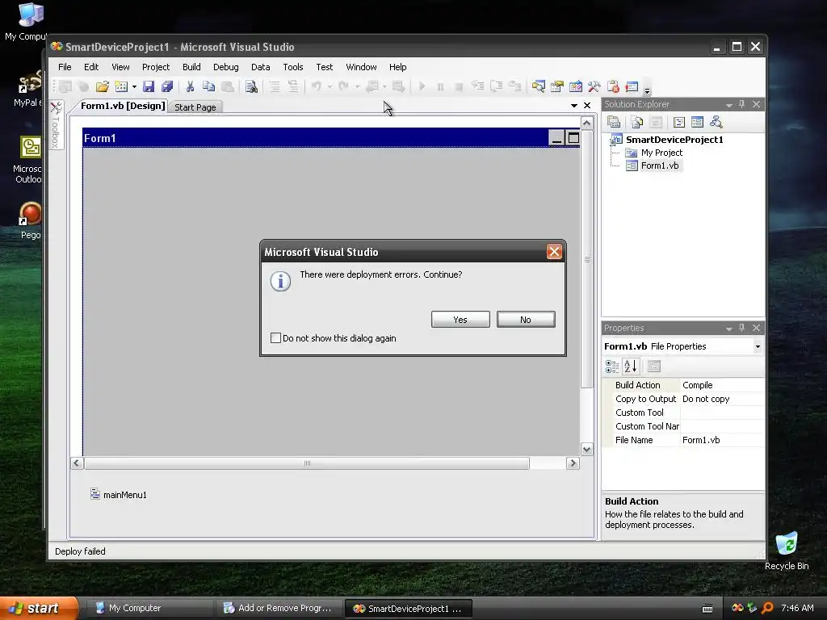Click Properties icon in Solution Explorer toolbar
The width and height of the screenshot is (827, 620).
(614, 123)
